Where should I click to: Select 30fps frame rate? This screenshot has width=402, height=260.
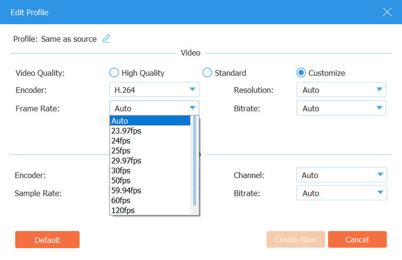tap(150, 170)
